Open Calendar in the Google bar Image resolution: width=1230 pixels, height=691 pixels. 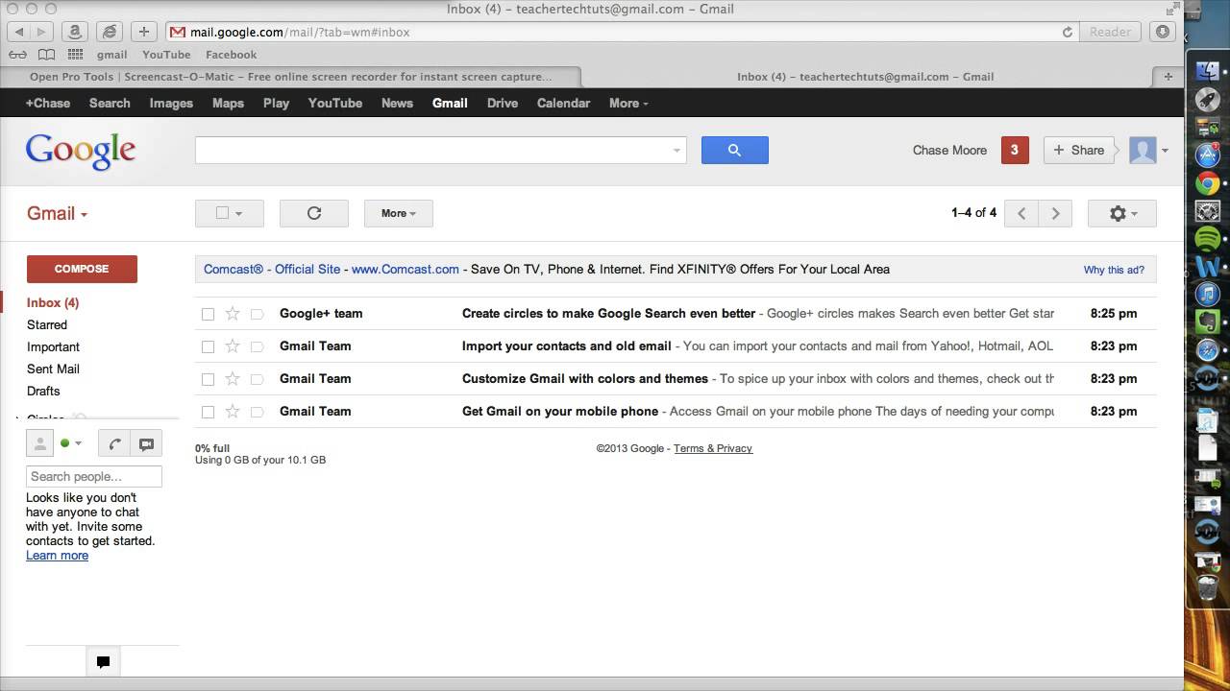point(563,103)
